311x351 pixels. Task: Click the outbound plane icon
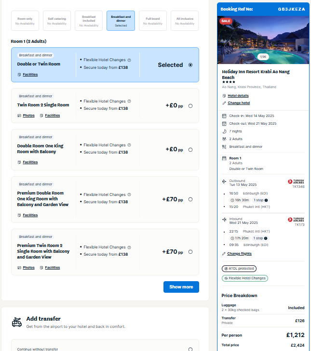click(x=224, y=182)
